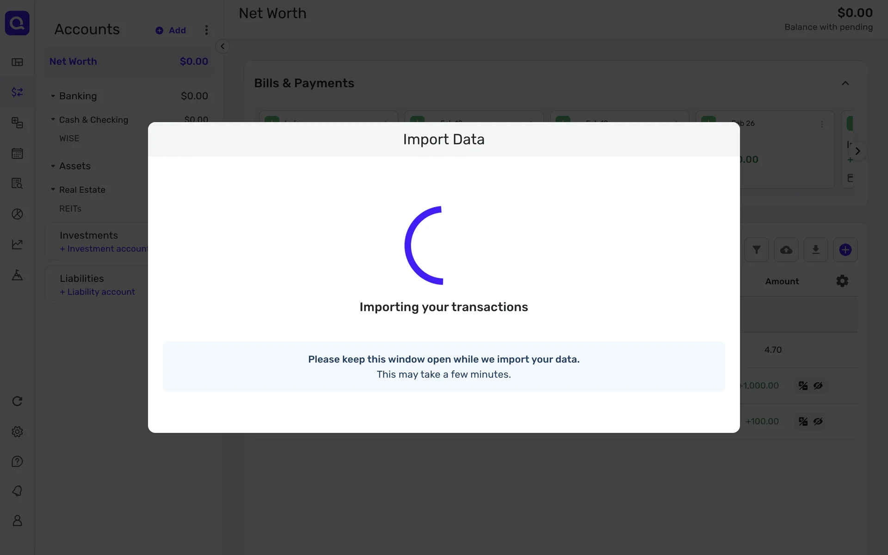
Task: Open the pie chart reports icon
Action: point(17,214)
